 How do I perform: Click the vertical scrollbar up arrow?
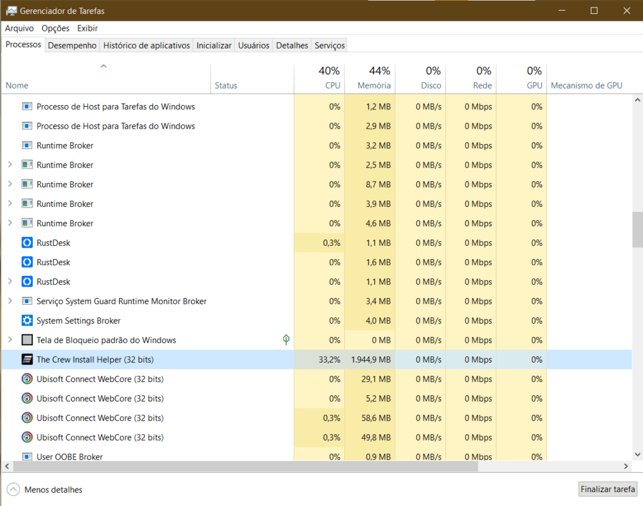tap(637, 100)
